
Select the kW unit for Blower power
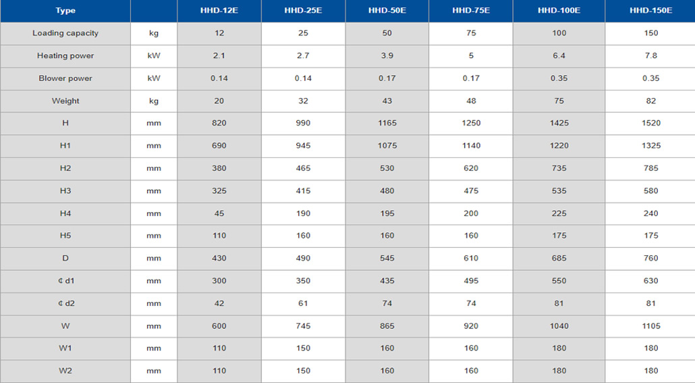154,78
